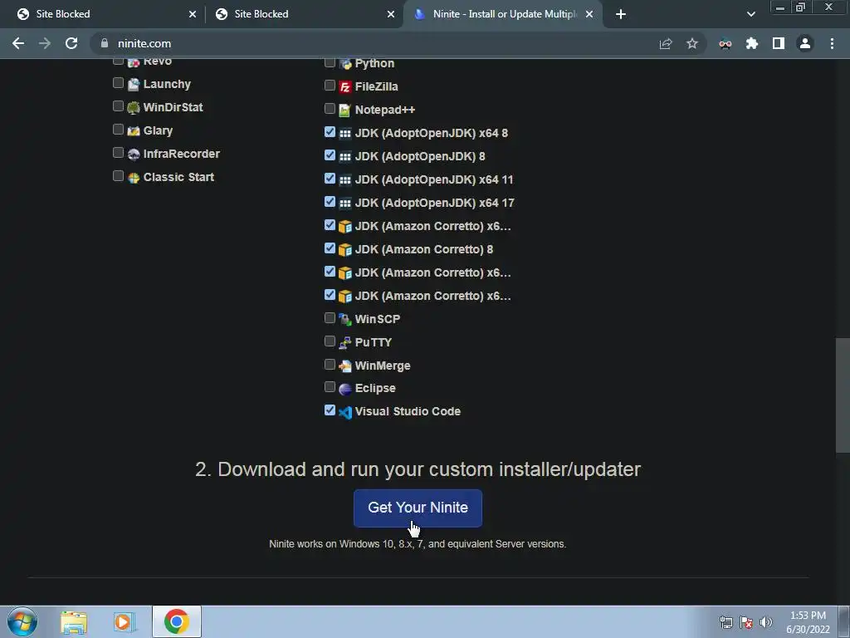The width and height of the screenshot is (850, 638).
Task: Click the Glary label
Action: pos(158,130)
